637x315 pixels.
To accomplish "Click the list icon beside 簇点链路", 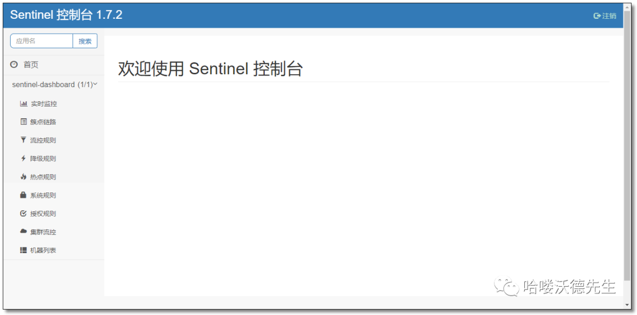I will pyautogui.click(x=24, y=122).
